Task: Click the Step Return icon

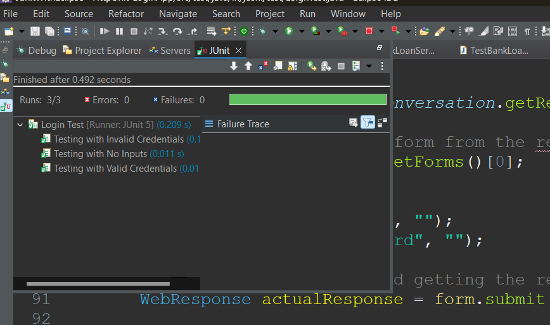Action: pyautogui.click(x=192, y=31)
